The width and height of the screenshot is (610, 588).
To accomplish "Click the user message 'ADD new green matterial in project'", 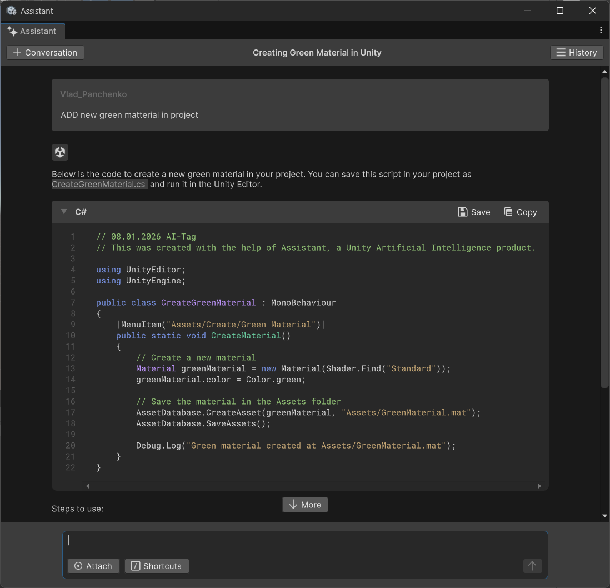I will tap(129, 115).
